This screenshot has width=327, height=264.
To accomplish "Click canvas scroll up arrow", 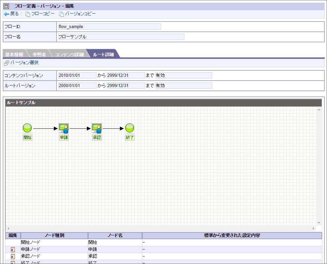I will pyautogui.click(x=319, y=110).
